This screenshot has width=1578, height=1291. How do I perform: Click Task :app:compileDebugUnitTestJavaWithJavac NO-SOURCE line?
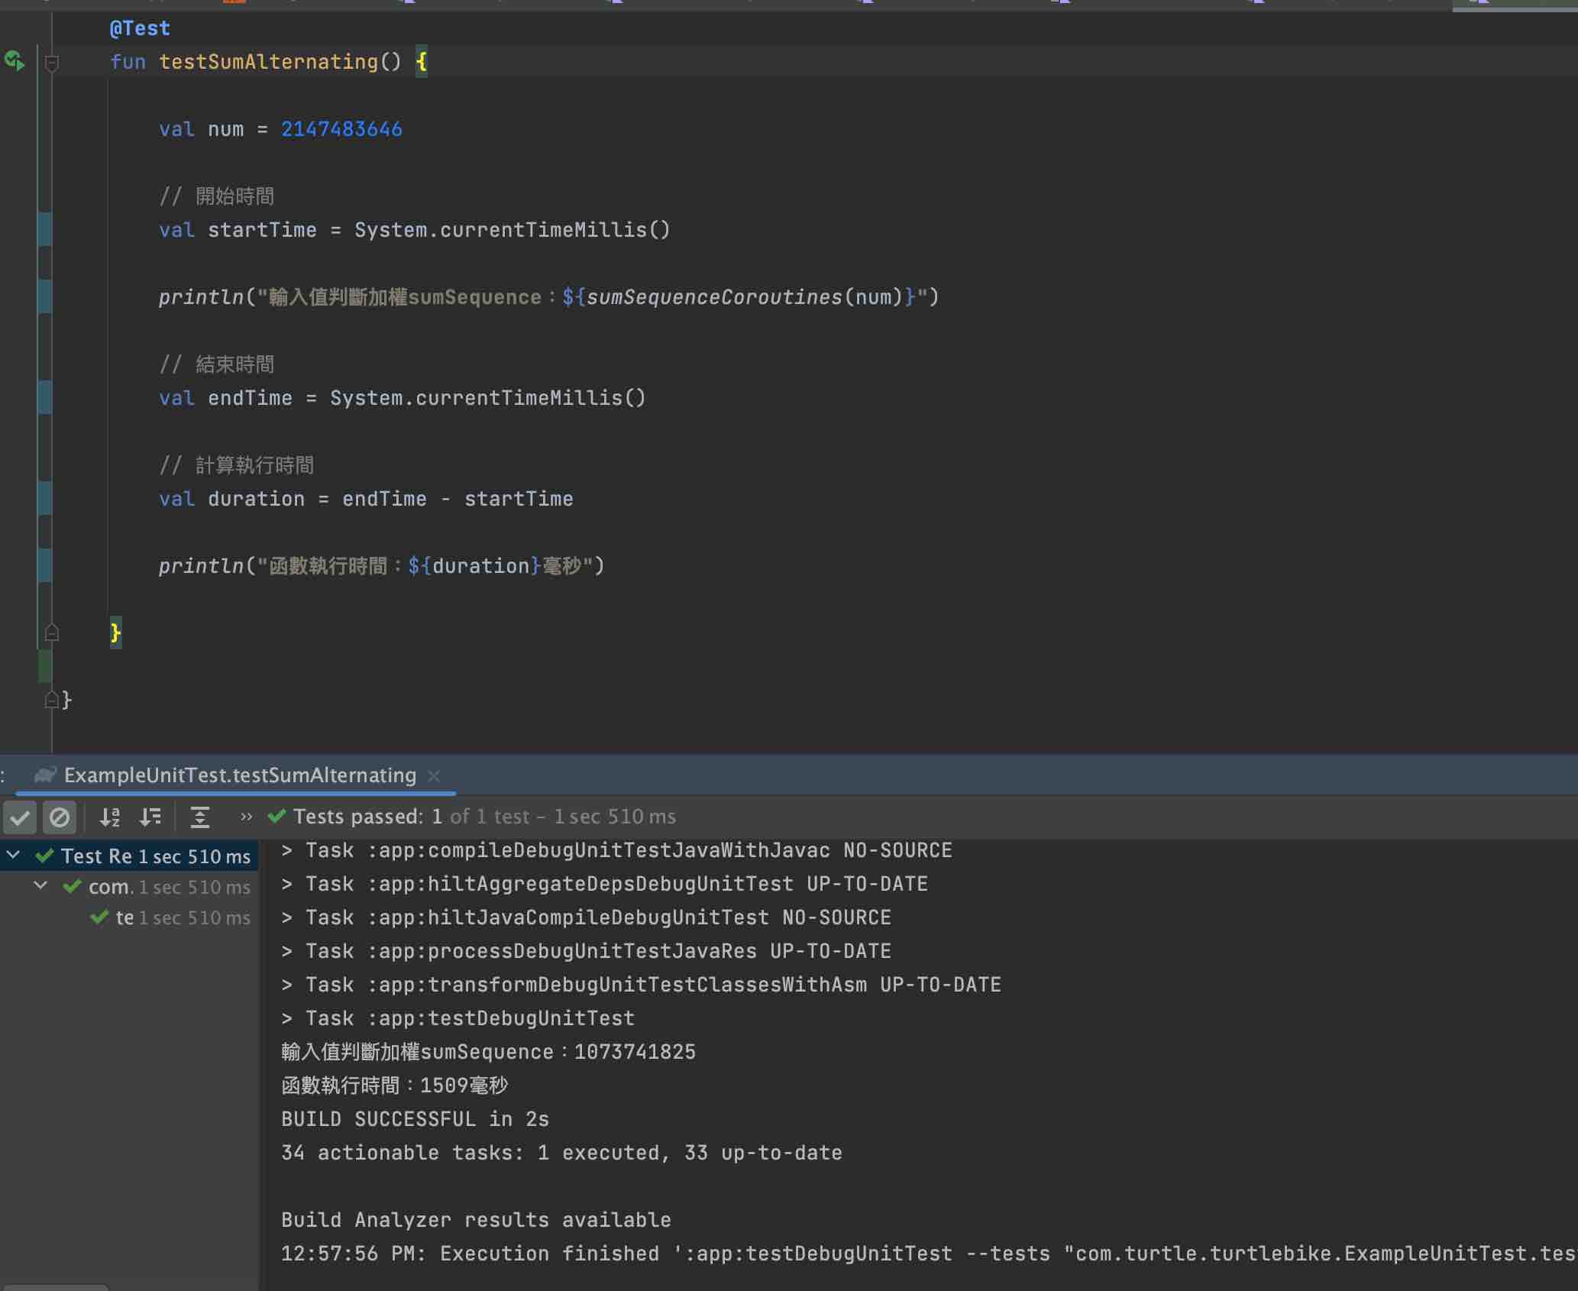click(616, 850)
